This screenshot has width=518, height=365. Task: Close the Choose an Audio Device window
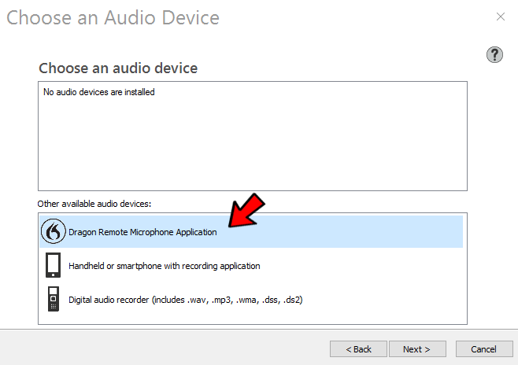tap(499, 17)
